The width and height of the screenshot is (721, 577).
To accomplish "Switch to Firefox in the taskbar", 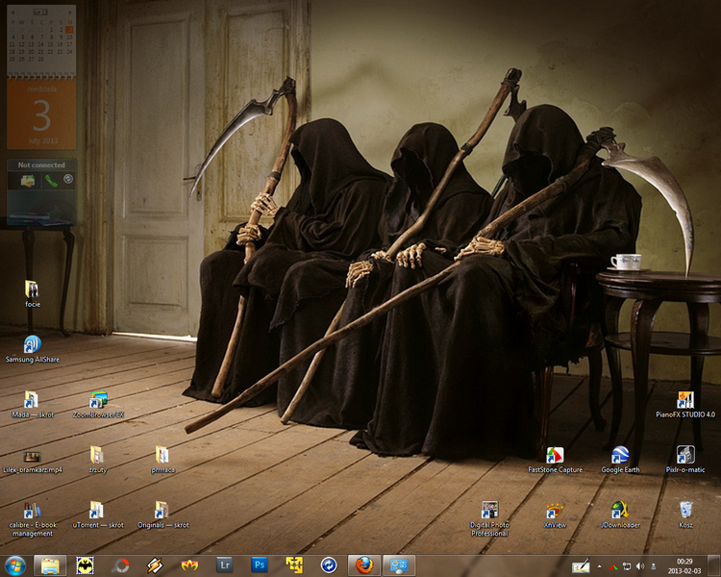I will [364, 565].
